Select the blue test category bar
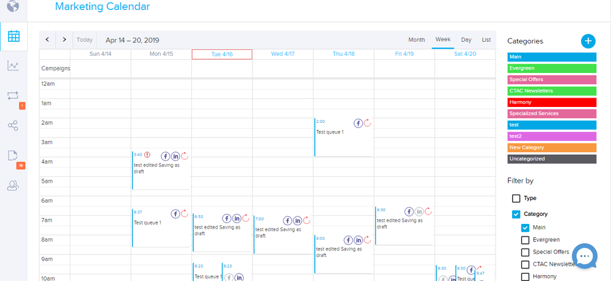The height and width of the screenshot is (281, 611). 552,125
